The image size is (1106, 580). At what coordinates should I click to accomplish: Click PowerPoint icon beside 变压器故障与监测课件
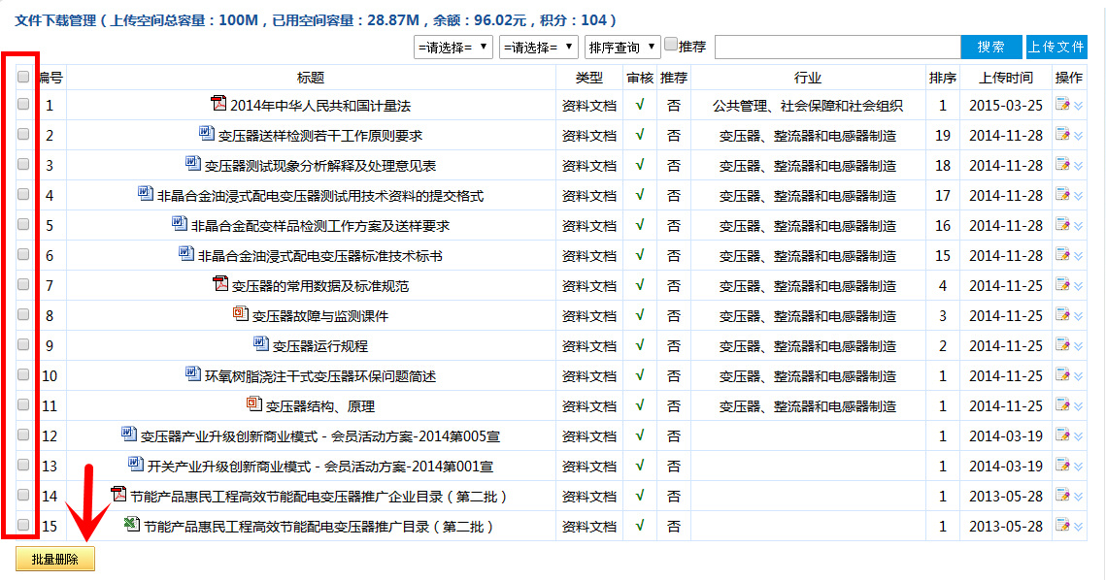tap(241, 314)
